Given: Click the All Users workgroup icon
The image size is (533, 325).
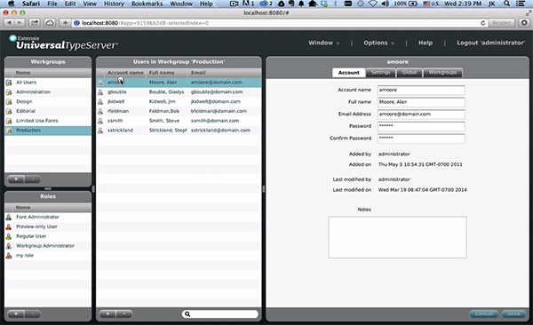Looking at the screenshot, I should tap(9, 83).
